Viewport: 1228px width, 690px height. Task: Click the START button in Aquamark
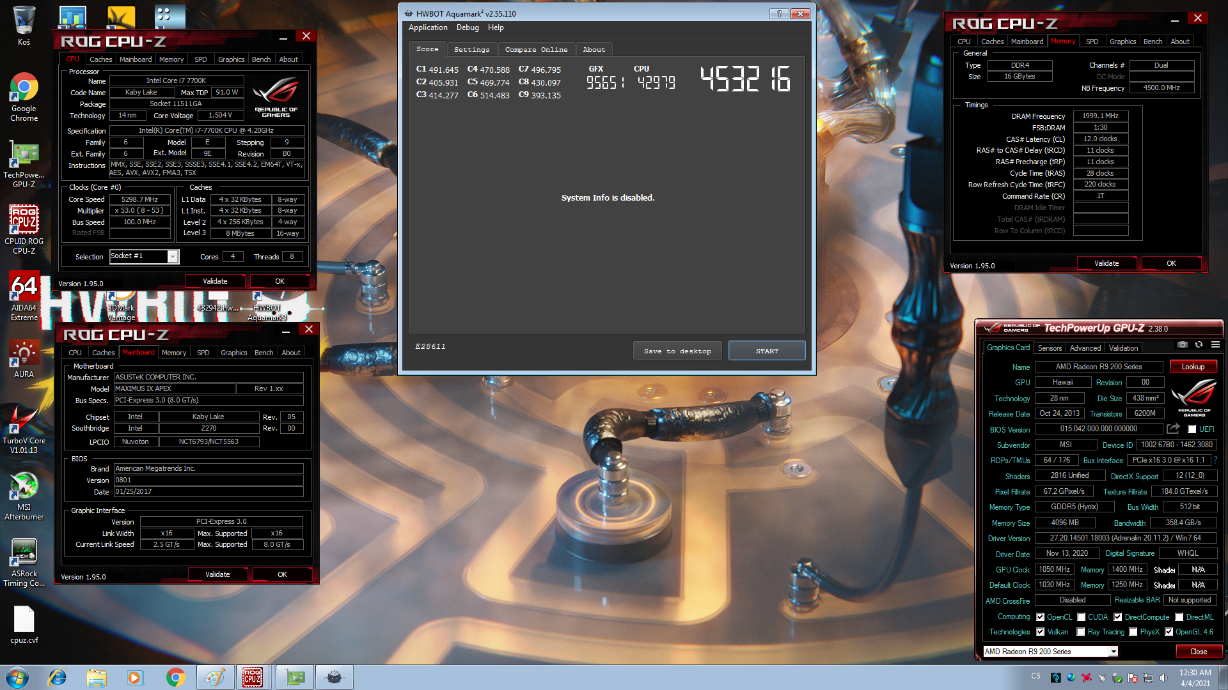tap(767, 351)
